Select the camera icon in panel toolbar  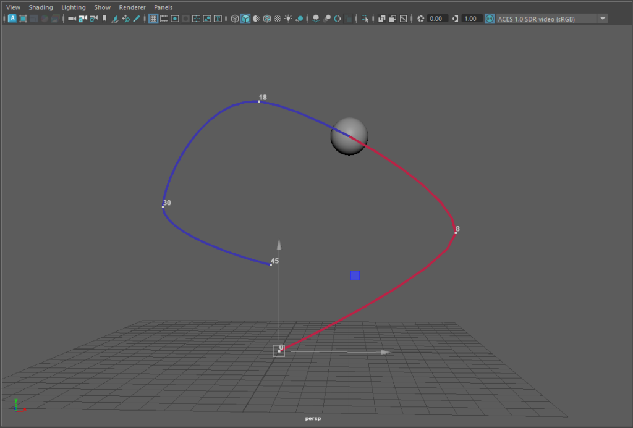(x=72, y=19)
